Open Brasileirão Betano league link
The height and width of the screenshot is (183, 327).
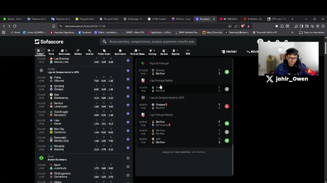(x=57, y=160)
